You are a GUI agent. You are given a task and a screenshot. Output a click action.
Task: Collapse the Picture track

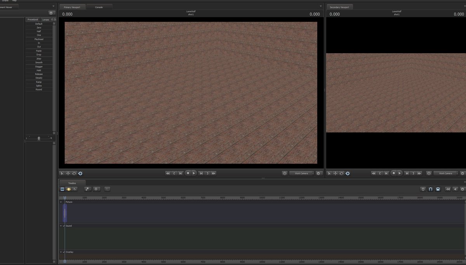61,202
